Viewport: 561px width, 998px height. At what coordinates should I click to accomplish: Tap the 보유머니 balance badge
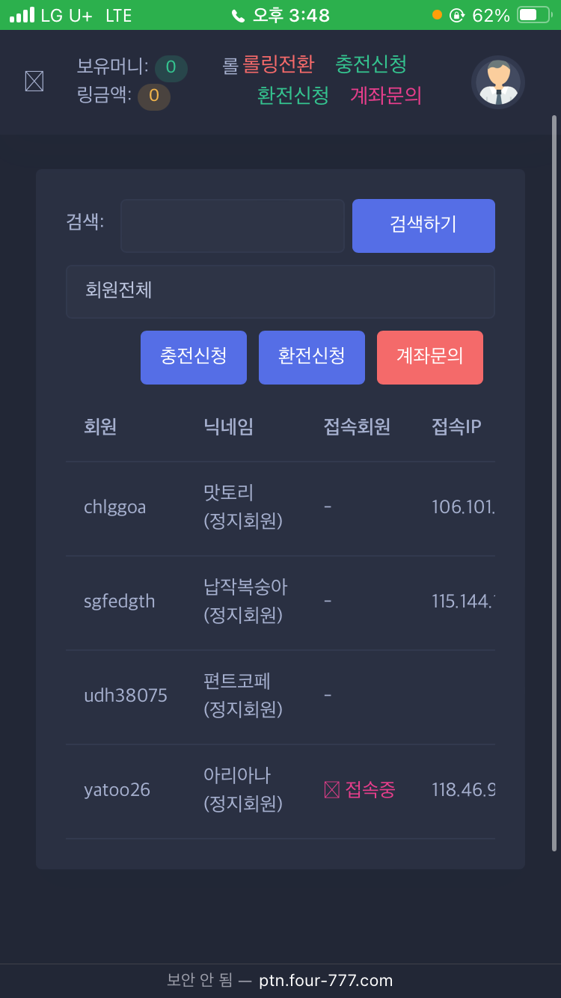[x=171, y=68]
